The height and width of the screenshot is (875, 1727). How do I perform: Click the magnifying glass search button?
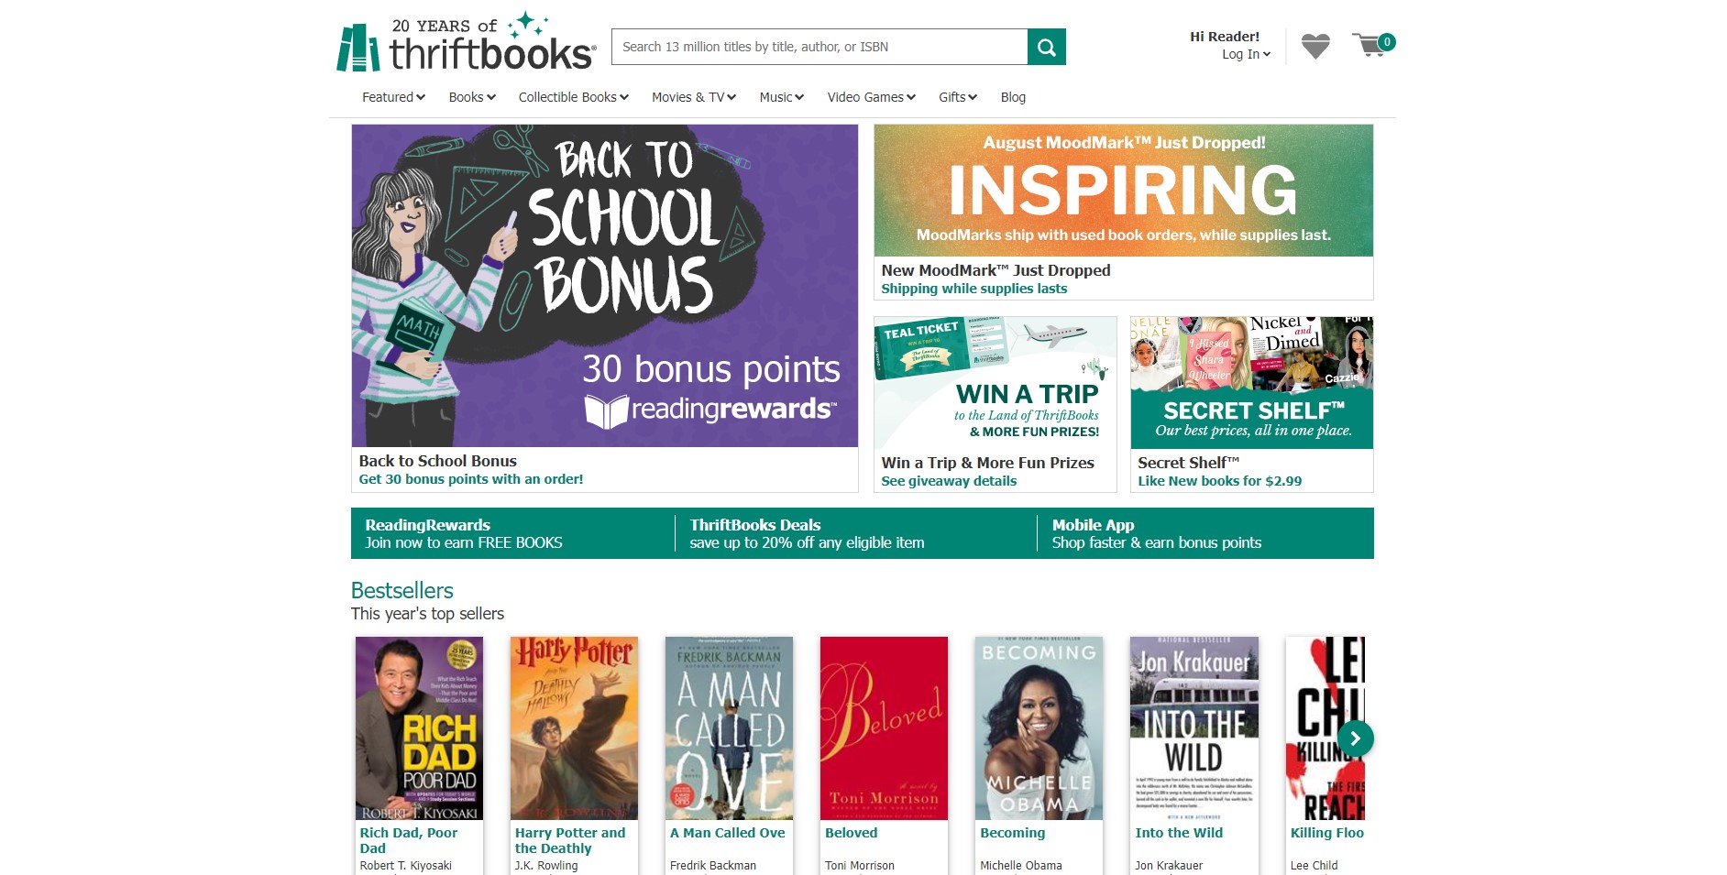(1046, 47)
